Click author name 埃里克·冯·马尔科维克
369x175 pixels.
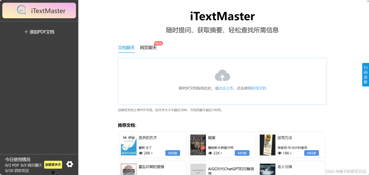292,148
